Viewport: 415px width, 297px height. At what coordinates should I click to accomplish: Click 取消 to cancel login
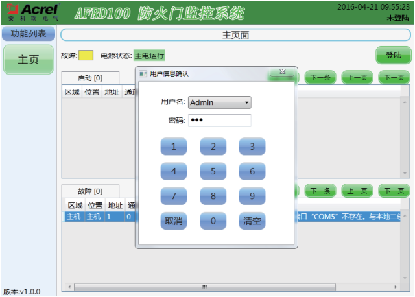tap(173, 221)
